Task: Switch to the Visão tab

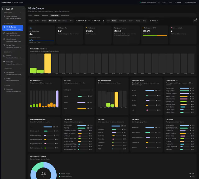Action: [30, 15]
